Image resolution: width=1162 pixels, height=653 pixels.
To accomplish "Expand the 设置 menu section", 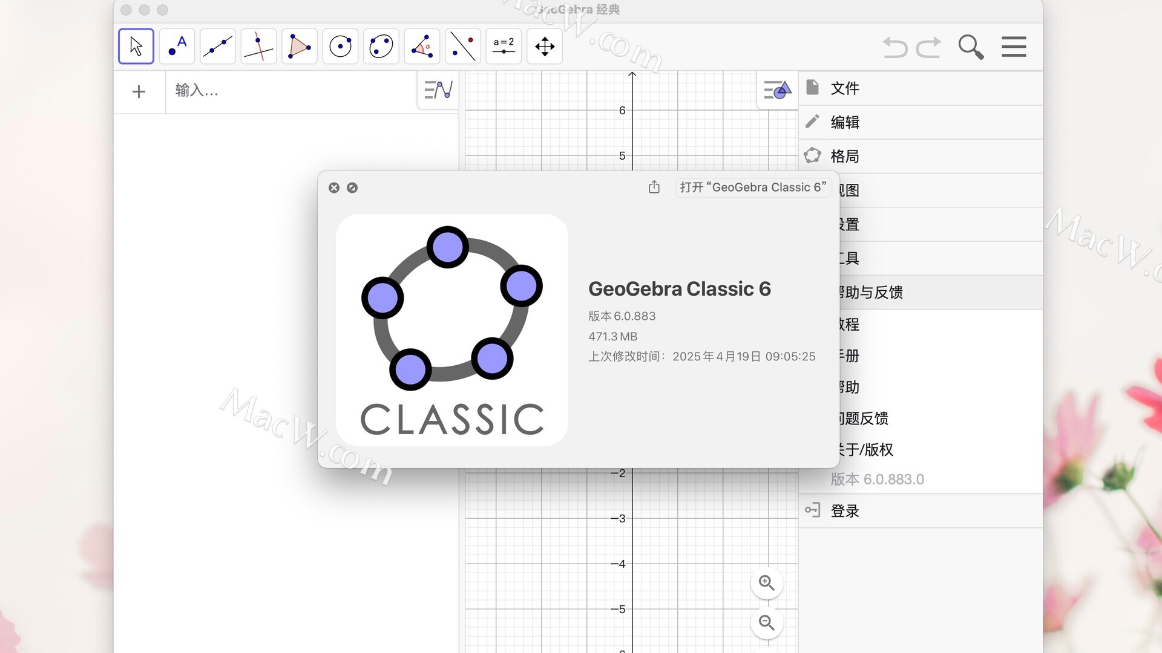I will tap(940, 224).
